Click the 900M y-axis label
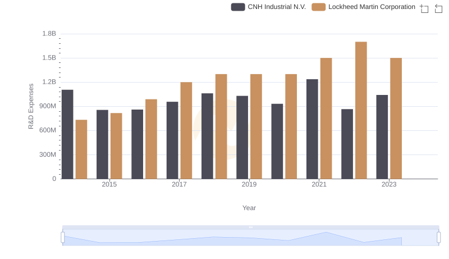Screen dimensions: 449x259 click(48, 106)
